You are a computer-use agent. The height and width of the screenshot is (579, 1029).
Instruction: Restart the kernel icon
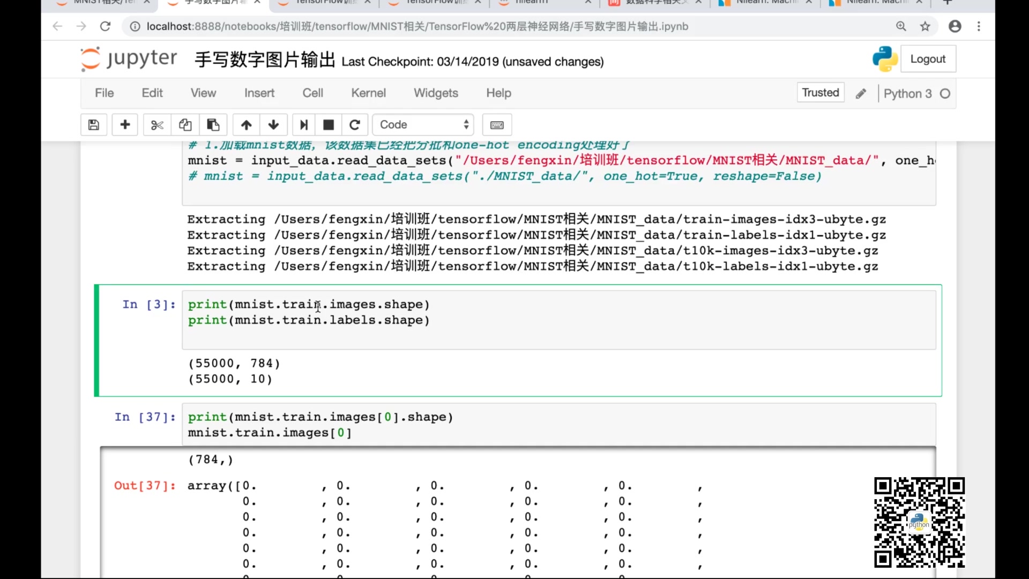[x=355, y=125]
